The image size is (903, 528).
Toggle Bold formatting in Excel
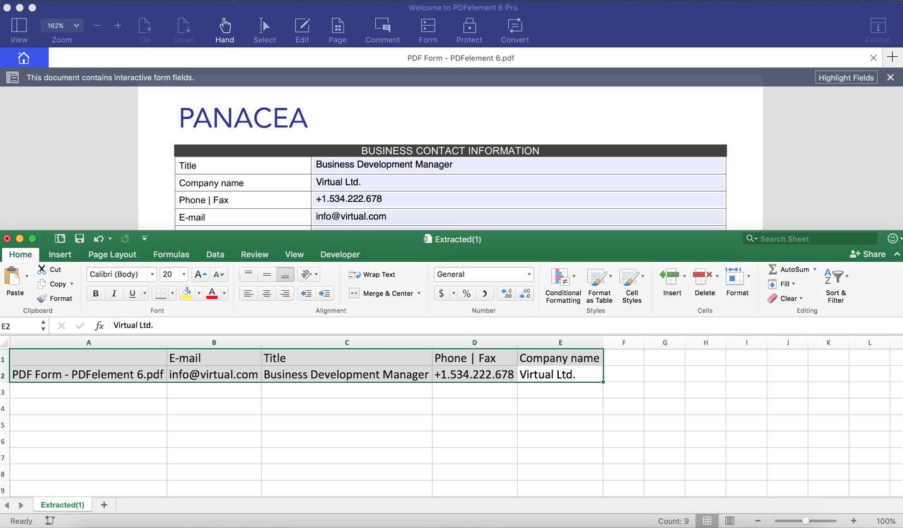pyautogui.click(x=96, y=293)
